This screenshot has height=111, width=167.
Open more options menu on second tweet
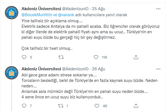click(x=158, y=68)
